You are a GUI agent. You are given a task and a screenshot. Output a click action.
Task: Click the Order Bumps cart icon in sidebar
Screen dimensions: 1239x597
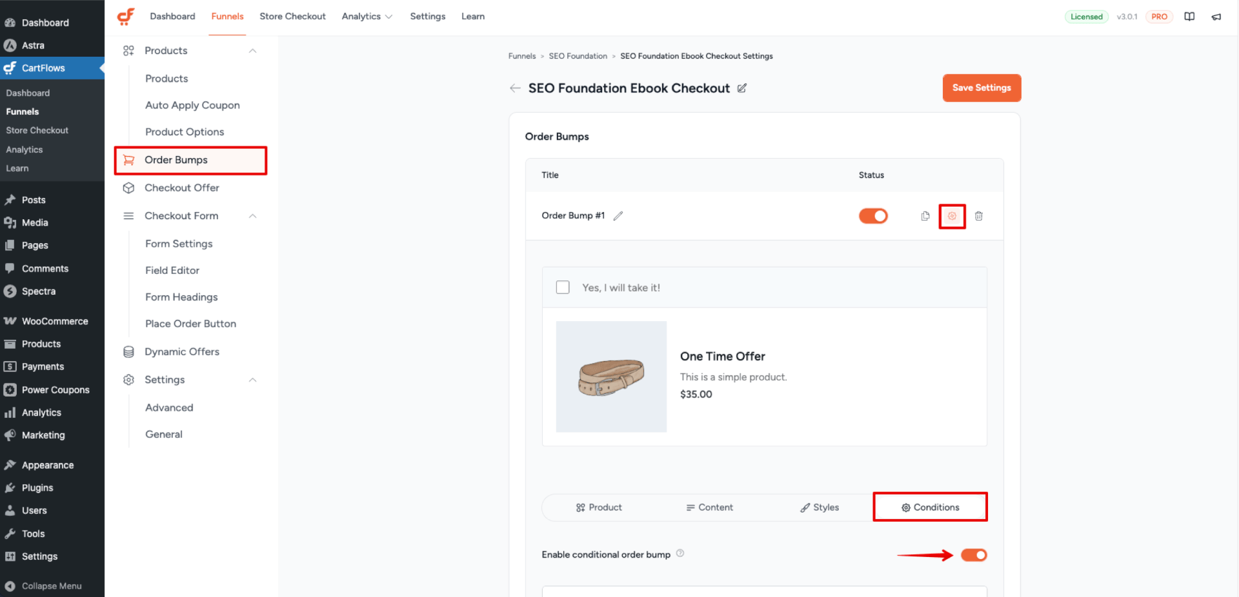click(129, 160)
